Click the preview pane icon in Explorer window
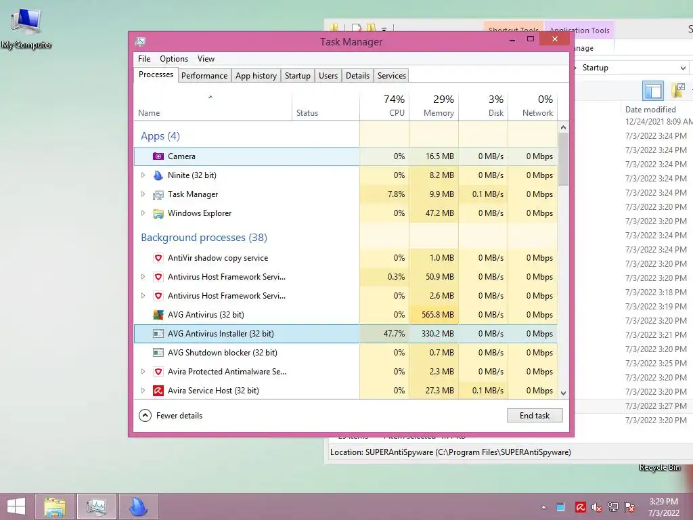The image size is (693, 520). 653,91
